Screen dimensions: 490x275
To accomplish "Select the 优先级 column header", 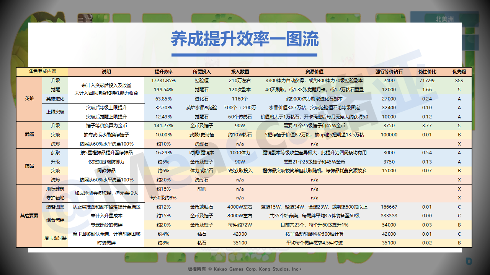I will tap(459, 72).
